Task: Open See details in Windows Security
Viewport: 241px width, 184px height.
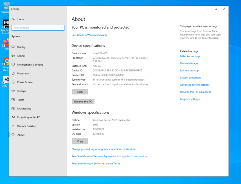Action: pos(90,35)
